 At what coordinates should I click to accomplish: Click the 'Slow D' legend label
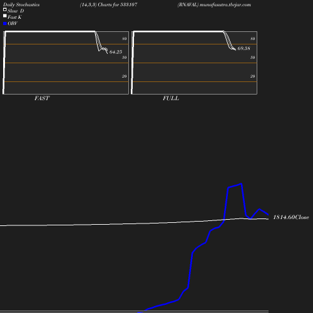pyautogui.click(x=16, y=11)
